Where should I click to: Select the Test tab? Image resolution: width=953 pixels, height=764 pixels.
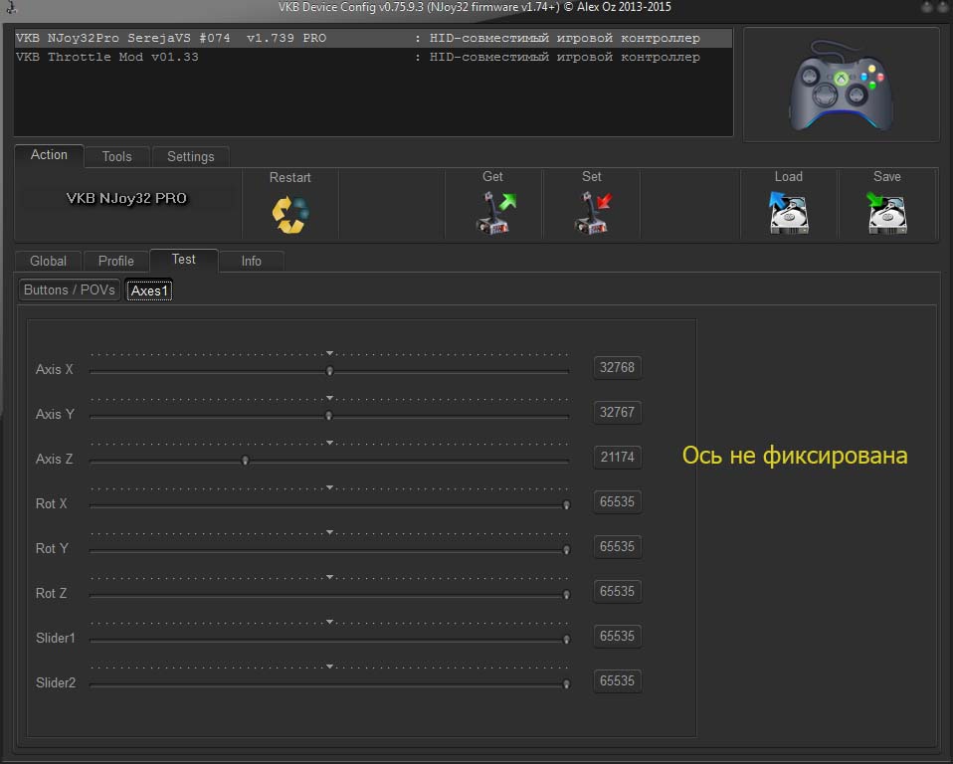tap(184, 260)
